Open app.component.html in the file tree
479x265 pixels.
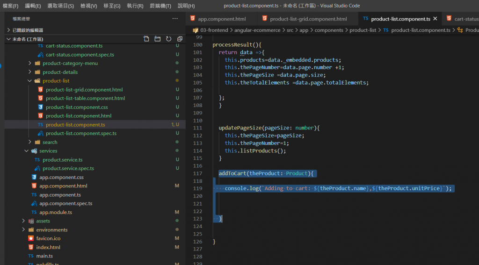pyautogui.click(x=63, y=186)
